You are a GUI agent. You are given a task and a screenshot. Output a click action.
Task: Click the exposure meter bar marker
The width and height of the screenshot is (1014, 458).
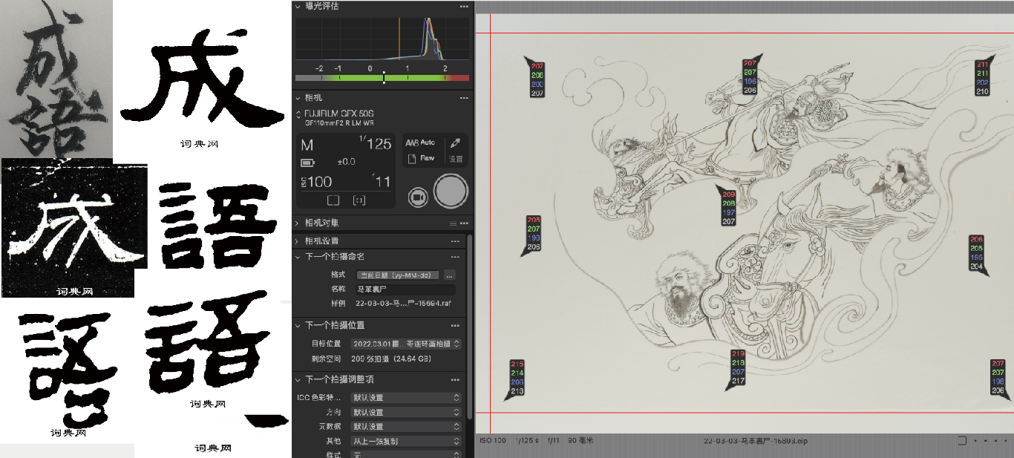coord(384,77)
